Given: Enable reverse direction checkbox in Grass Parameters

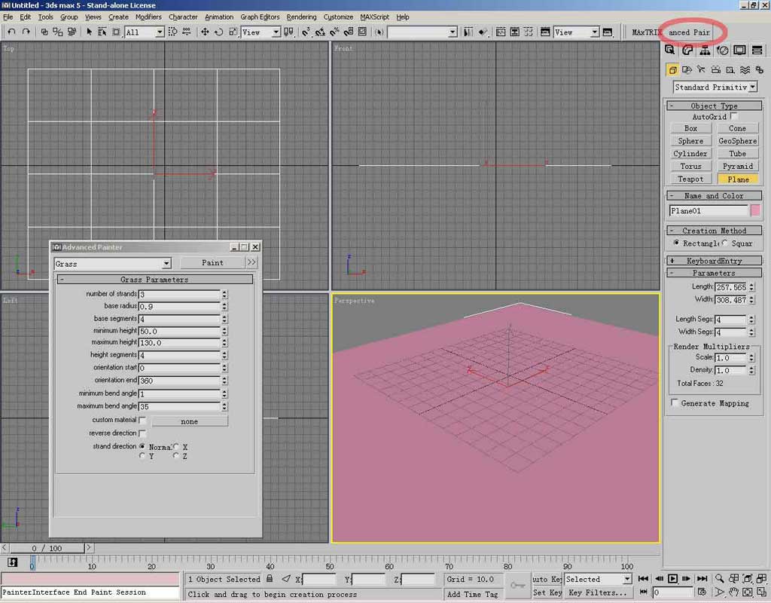Looking at the screenshot, I should (x=143, y=433).
